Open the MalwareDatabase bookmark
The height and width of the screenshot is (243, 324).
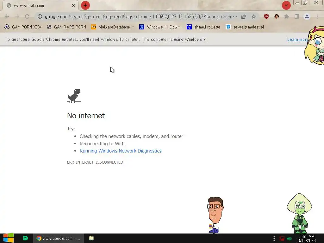[x=113, y=27]
